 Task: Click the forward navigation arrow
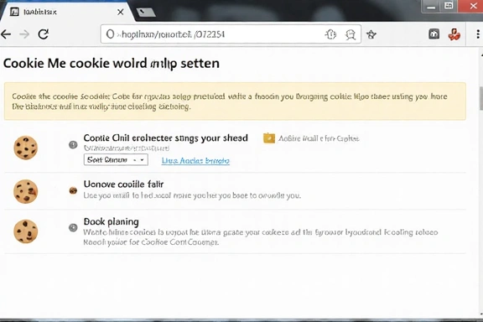pyautogui.click(x=24, y=34)
